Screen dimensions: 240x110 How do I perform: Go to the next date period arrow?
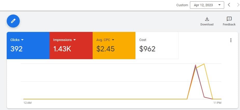238,5
